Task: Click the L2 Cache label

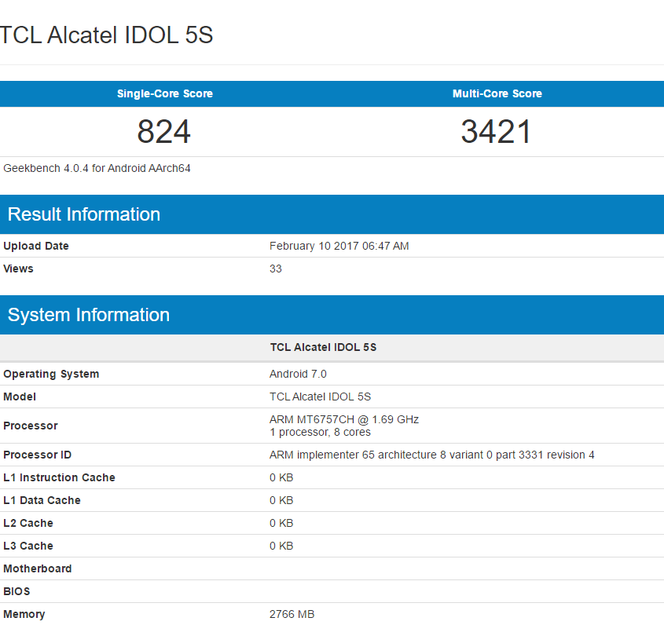Action: 28,524
